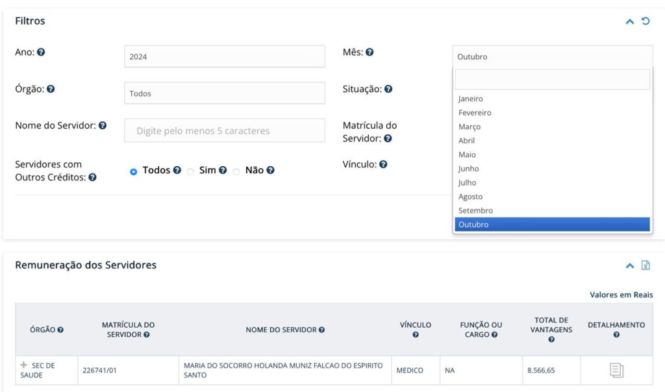
Task: Export table using the Excel icon
Action: pos(646,265)
